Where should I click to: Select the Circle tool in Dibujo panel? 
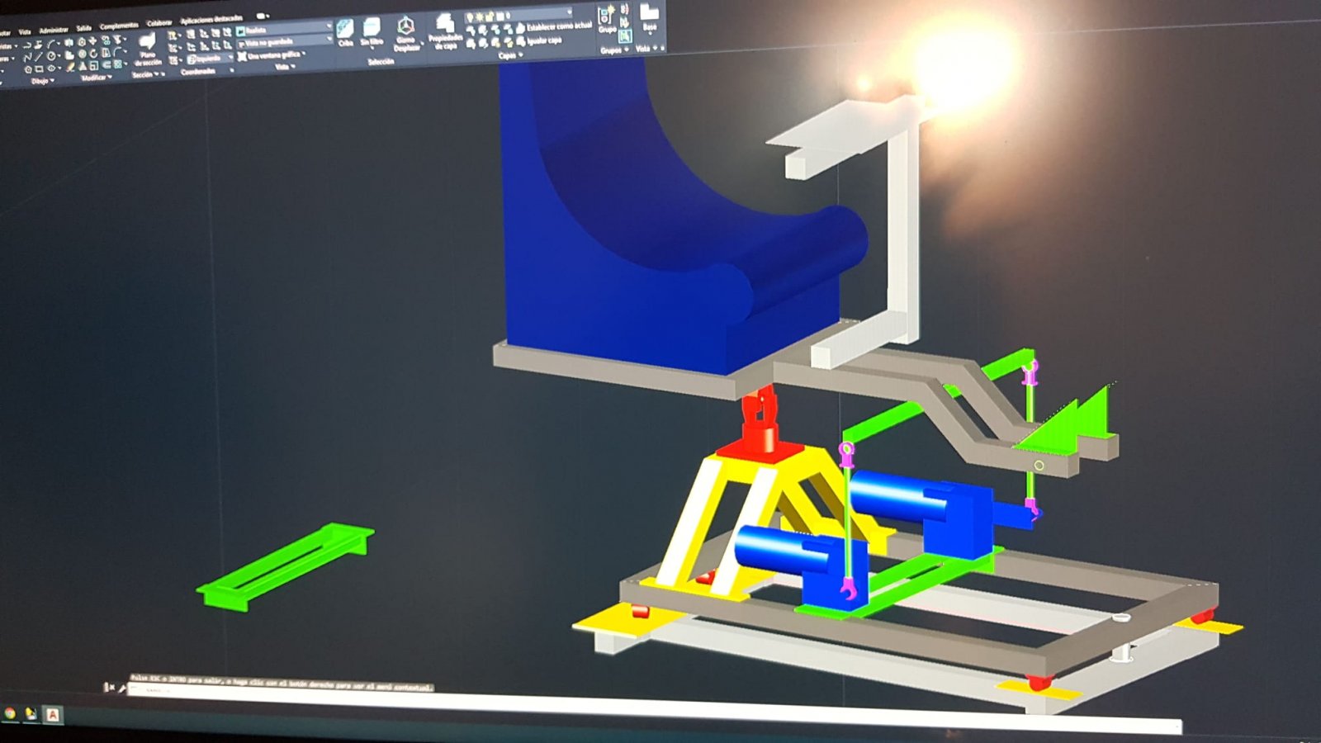click(x=51, y=56)
